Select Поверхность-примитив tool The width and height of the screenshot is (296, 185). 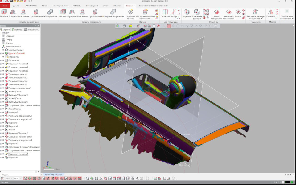click(113, 13)
